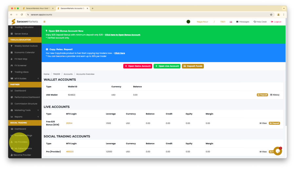The height and width of the screenshot is (169, 295).
Task: Open the tab search dropdown arrow
Action: tap(284, 8)
